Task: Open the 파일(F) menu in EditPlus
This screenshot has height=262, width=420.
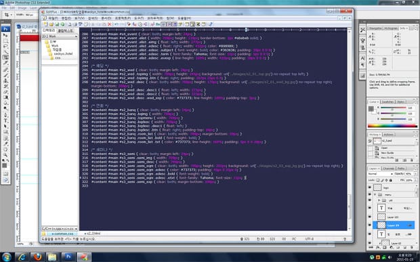Action: 53,18
